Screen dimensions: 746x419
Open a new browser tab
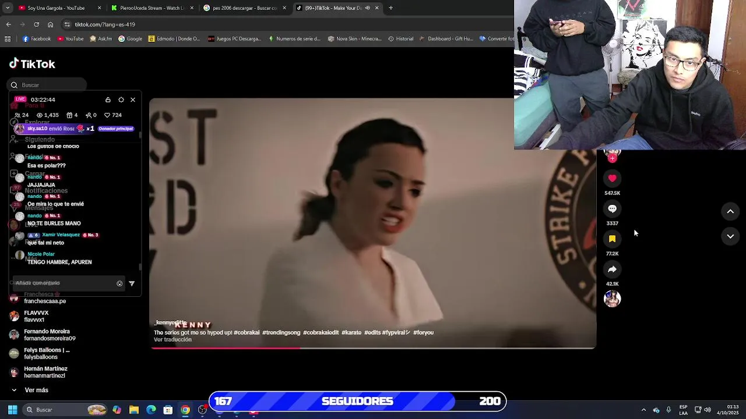pyautogui.click(x=390, y=8)
